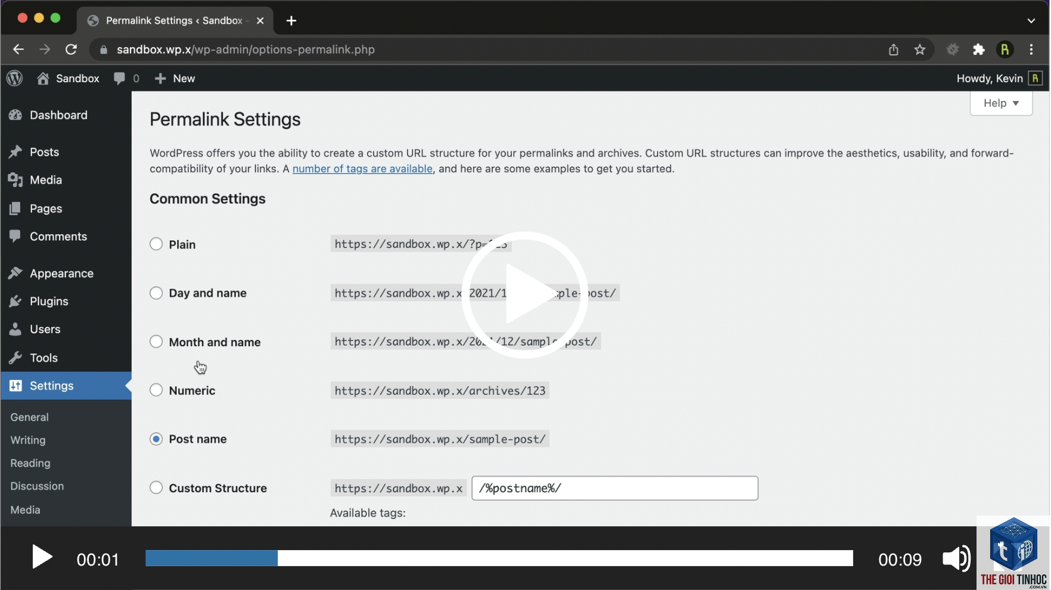Click the large center play overlay
This screenshot has width=1051, height=590.
tap(525, 294)
